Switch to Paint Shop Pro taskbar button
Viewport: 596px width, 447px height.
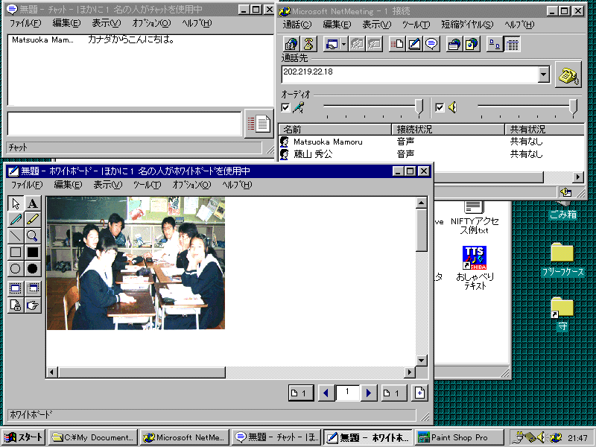[459, 437]
